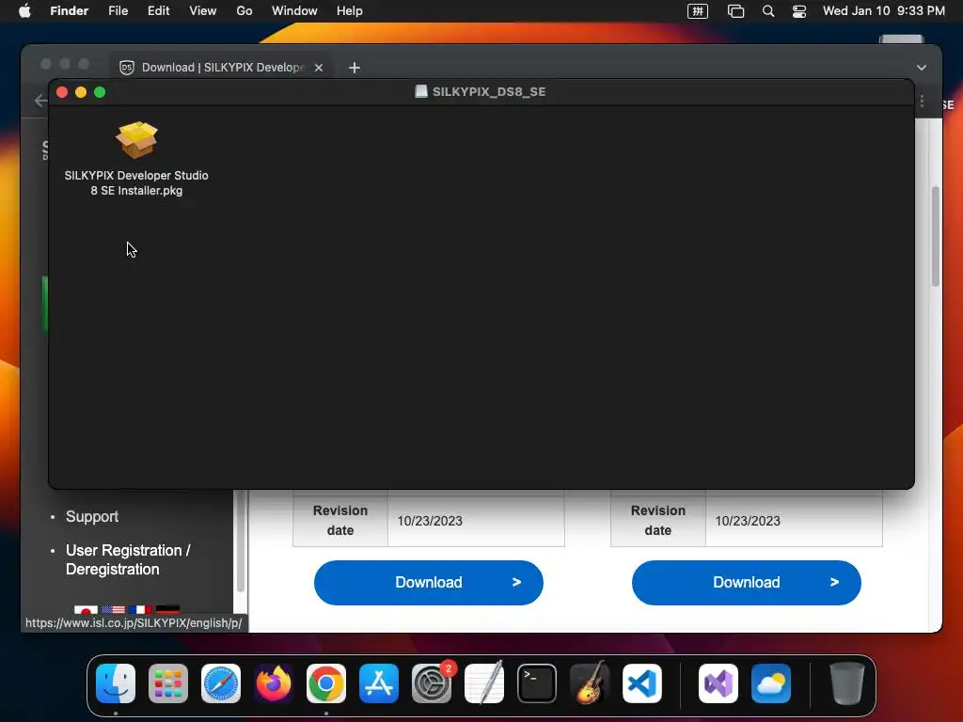Screen dimensions: 963x722
Task: Open TextEdit from the Dock
Action: [484, 683]
